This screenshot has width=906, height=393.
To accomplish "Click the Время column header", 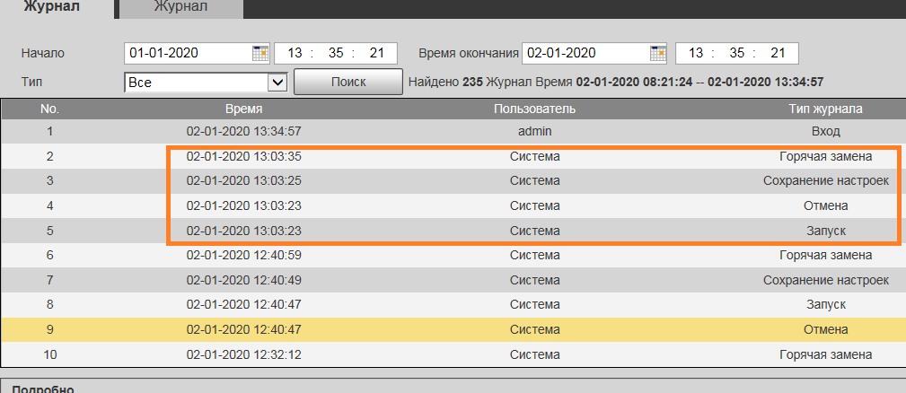I will [x=243, y=109].
